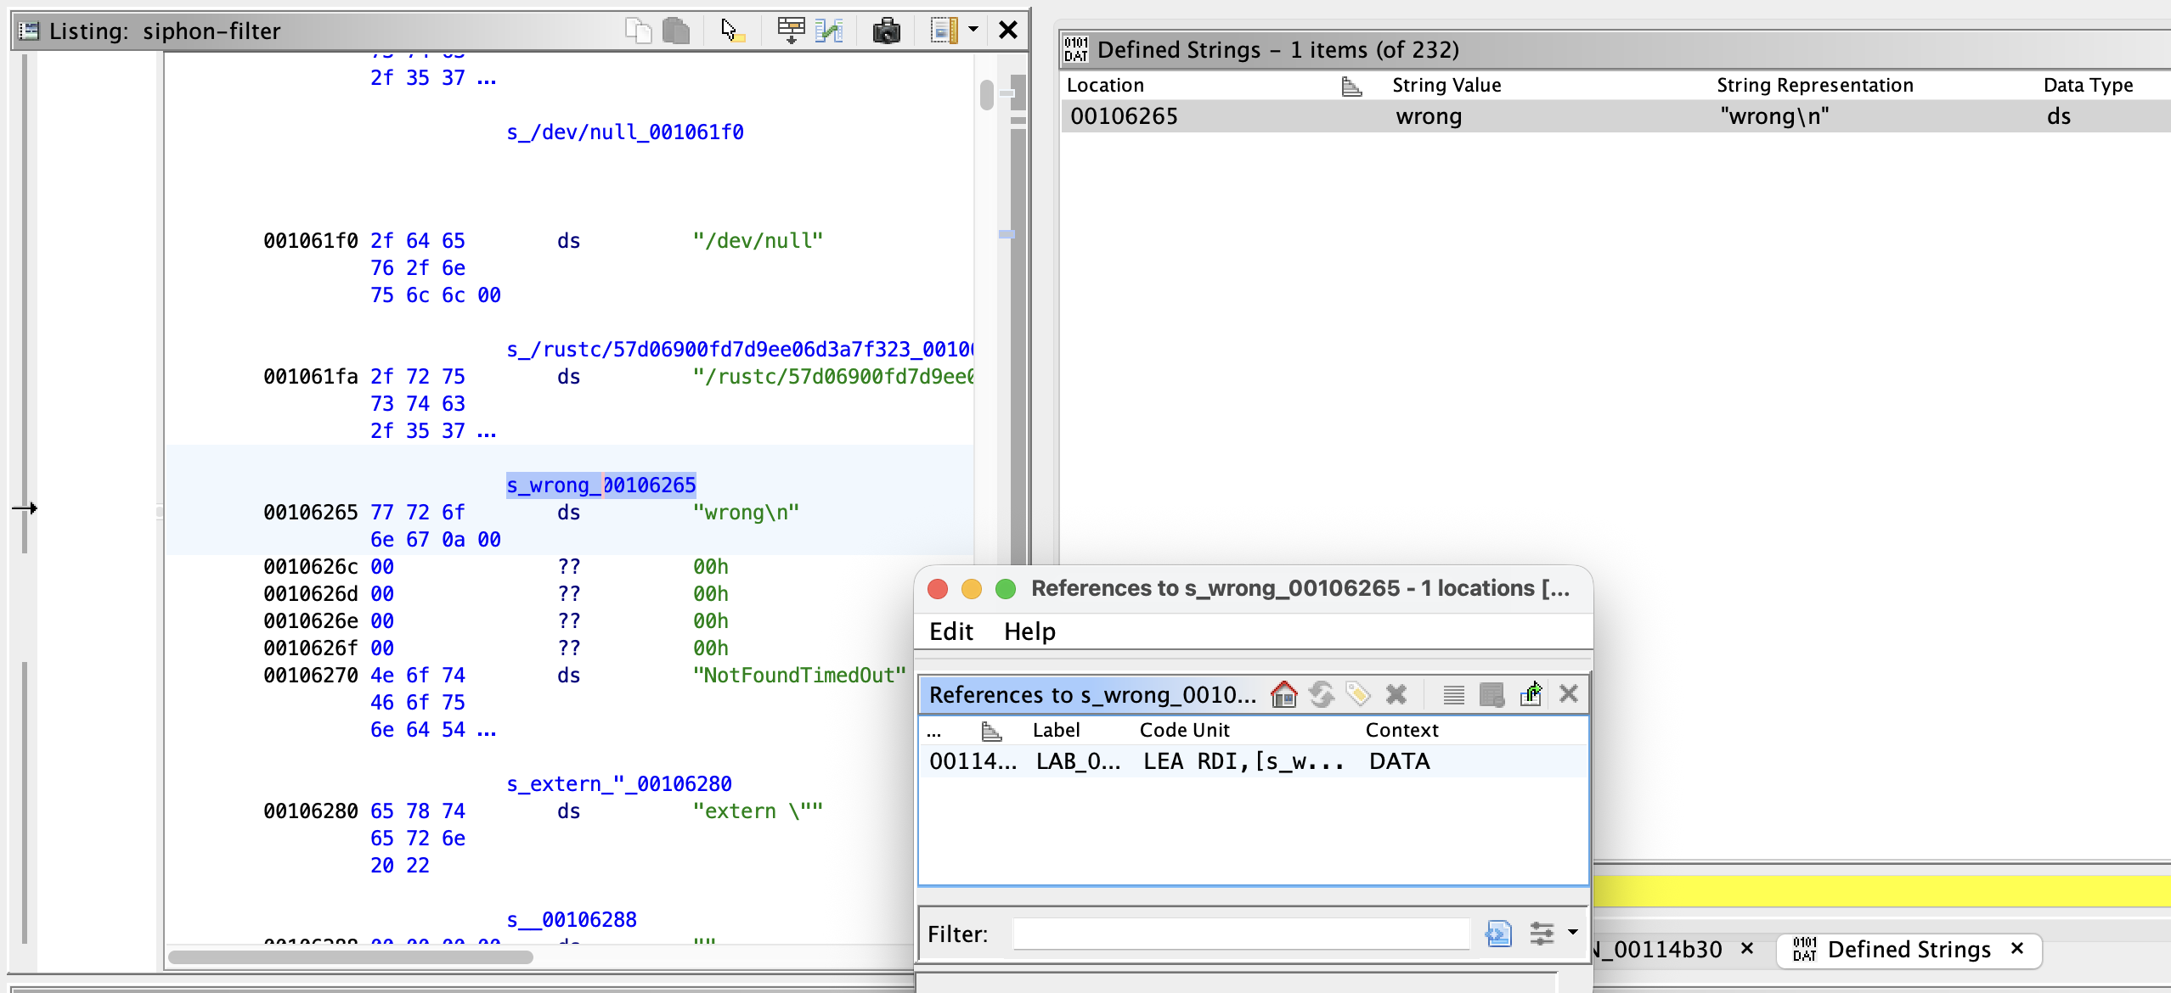The height and width of the screenshot is (993, 2171).
Task: Click the Filter text field in References
Action: (x=1241, y=934)
